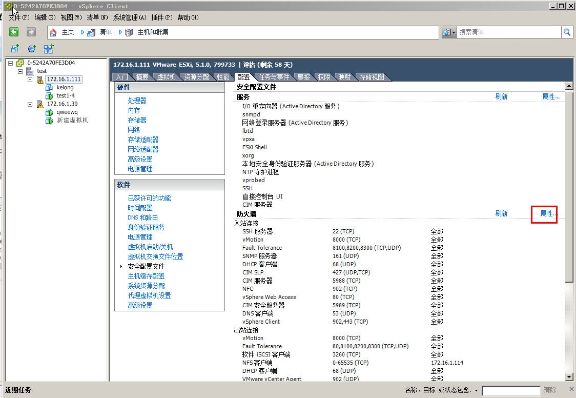Click the VM icon beside kelong
Screen dimensions: 576x398
pyautogui.click(x=49, y=88)
